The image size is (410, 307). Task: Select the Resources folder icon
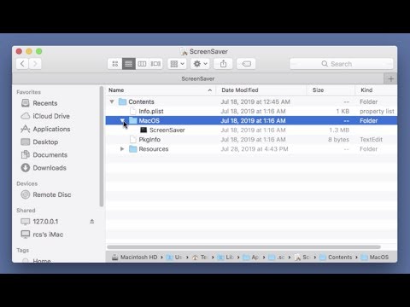[x=133, y=148]
